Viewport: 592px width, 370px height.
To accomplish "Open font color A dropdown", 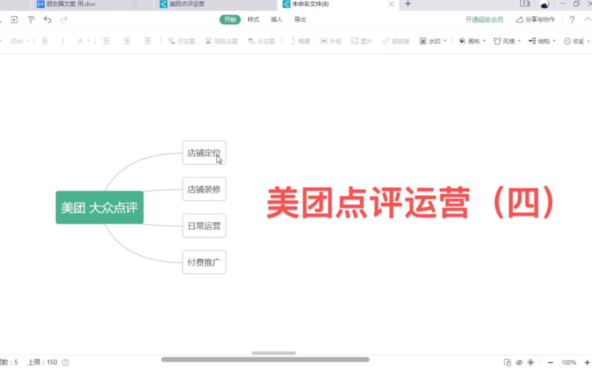I will tap(83, 41).
